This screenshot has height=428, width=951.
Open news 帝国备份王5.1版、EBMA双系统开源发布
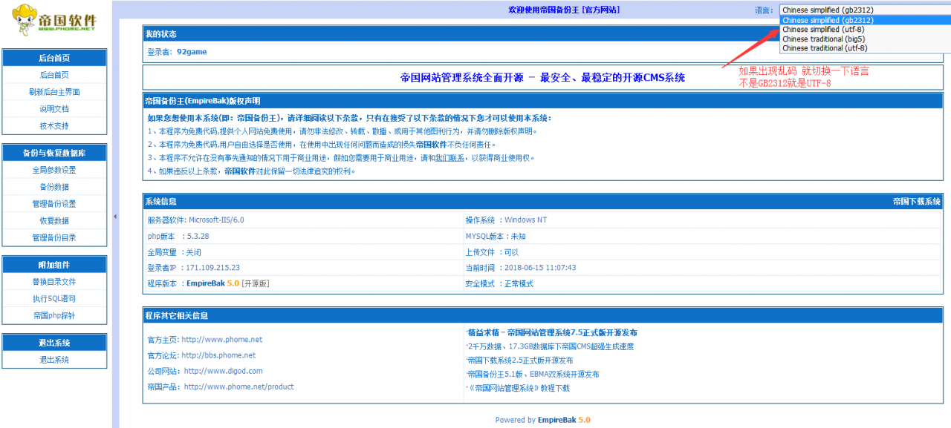pyautogui.click(x=533, y=375)
